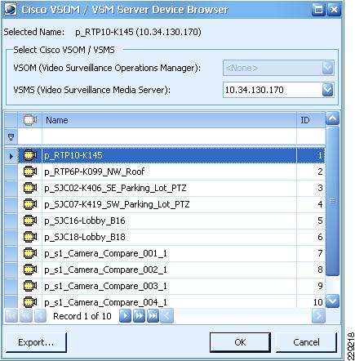Maximize the Device Browser window

318,10
